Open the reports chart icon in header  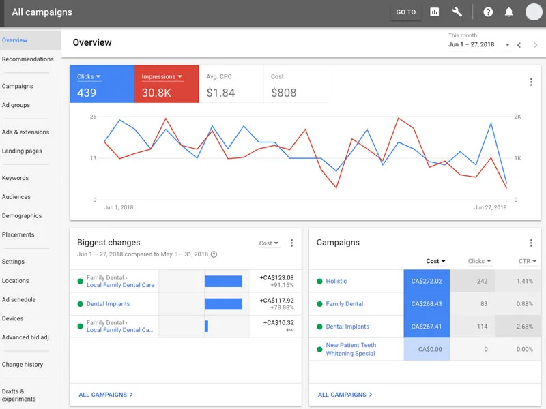coord(434,12)
